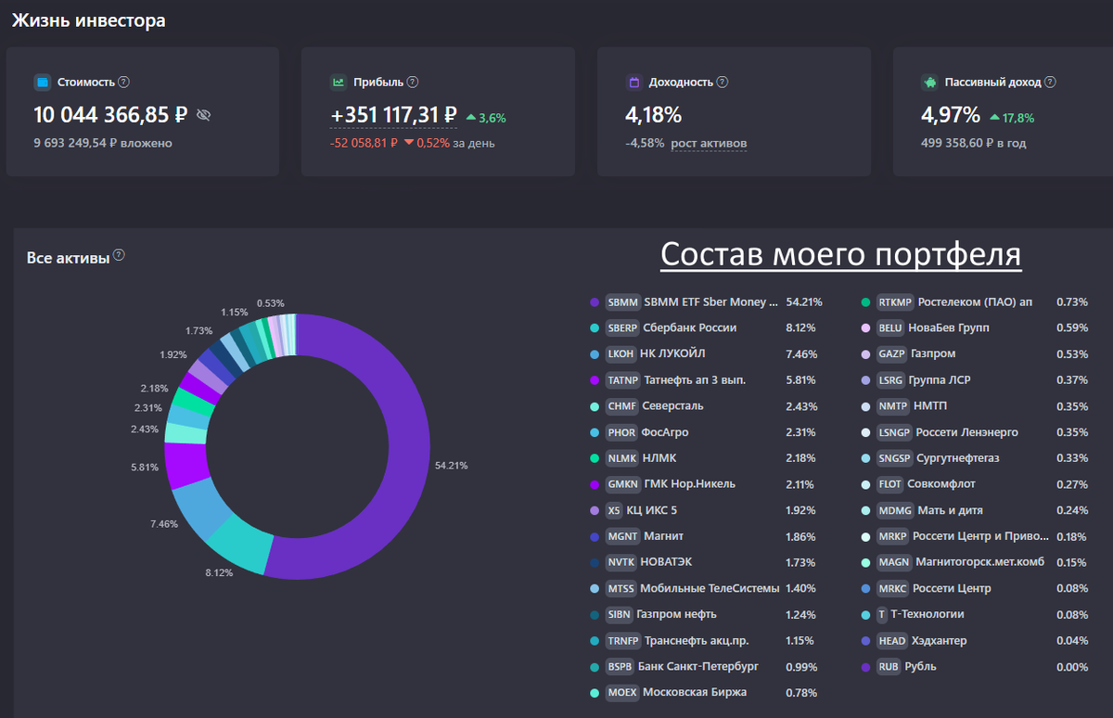This screenshot has height=718, width=1113.
Task: Click the teal color dot for SBERP
Action: pyautogui.click(x=595, y=328)
